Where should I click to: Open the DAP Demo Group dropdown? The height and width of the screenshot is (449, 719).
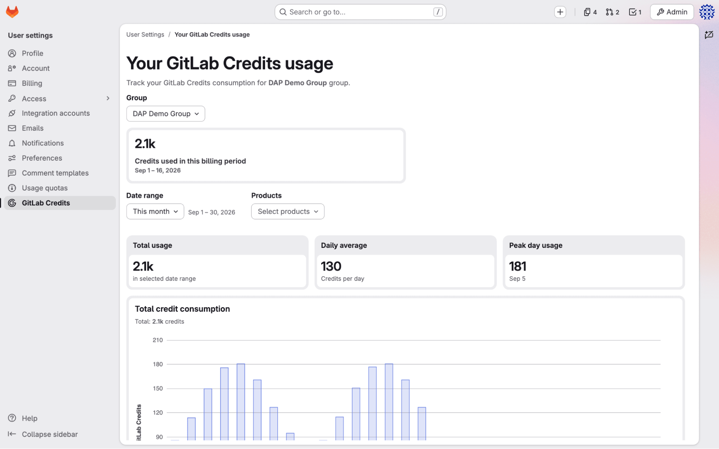[165, 114]
